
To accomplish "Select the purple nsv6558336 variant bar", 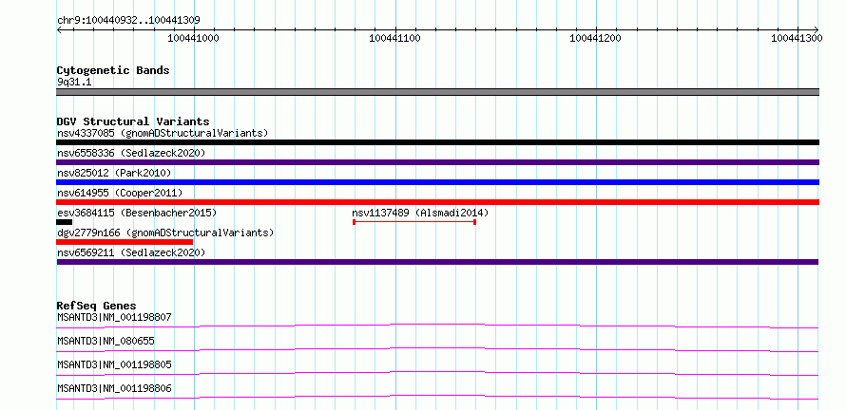I will coord(437,162).
